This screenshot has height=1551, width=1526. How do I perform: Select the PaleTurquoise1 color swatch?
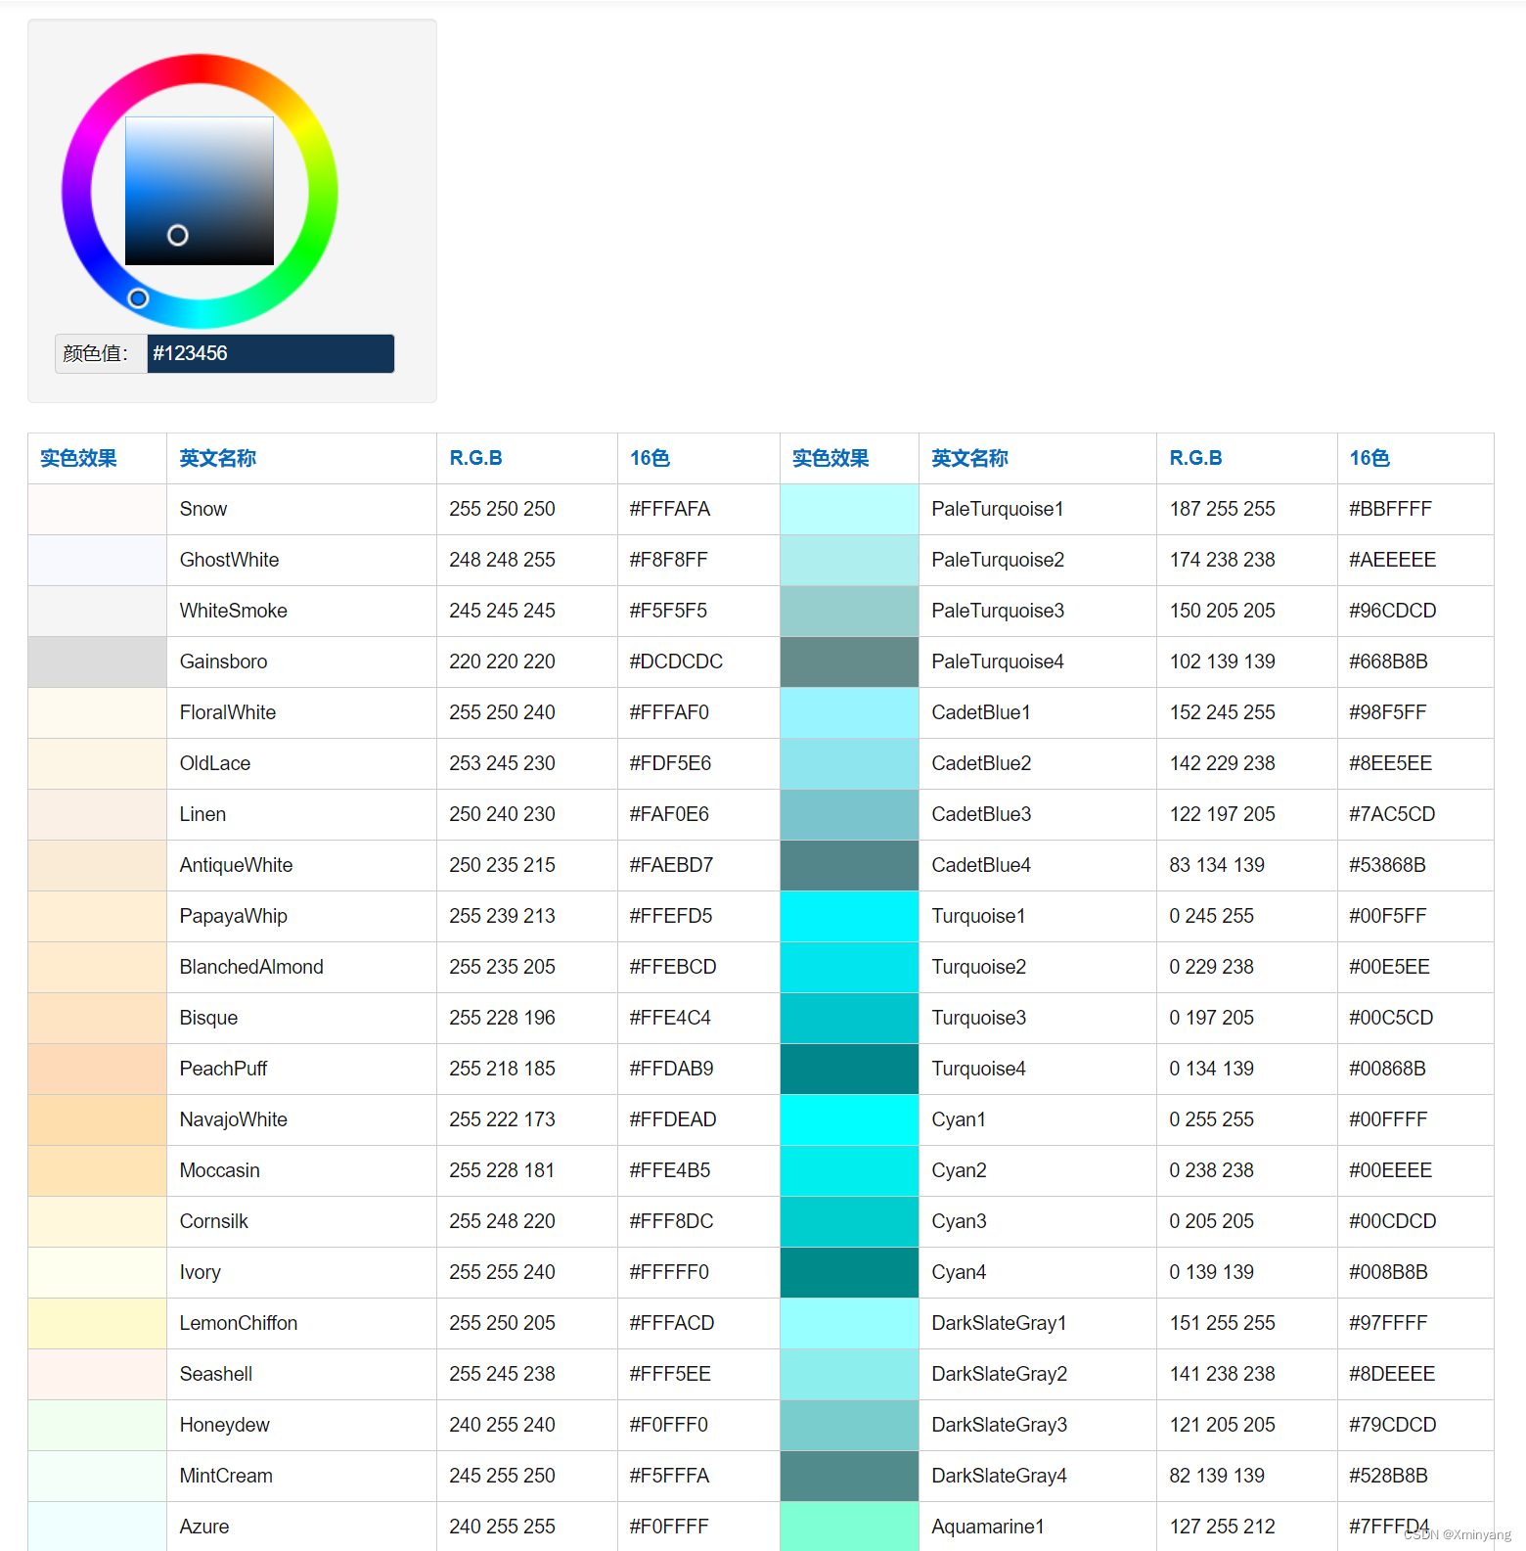[849, 509]
